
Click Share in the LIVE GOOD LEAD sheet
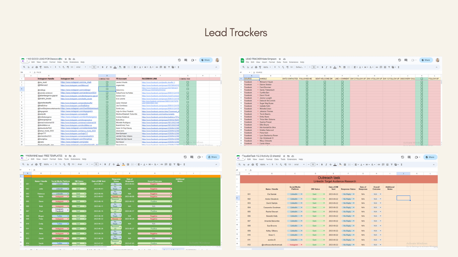pyautogui.click(x=206, y=60)
